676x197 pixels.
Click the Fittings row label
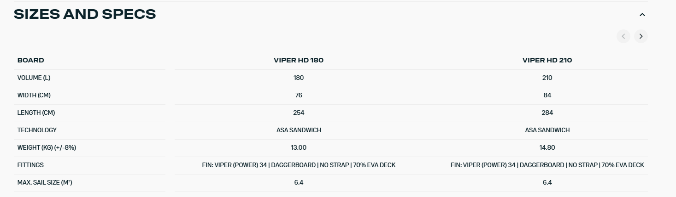[30, 165]
